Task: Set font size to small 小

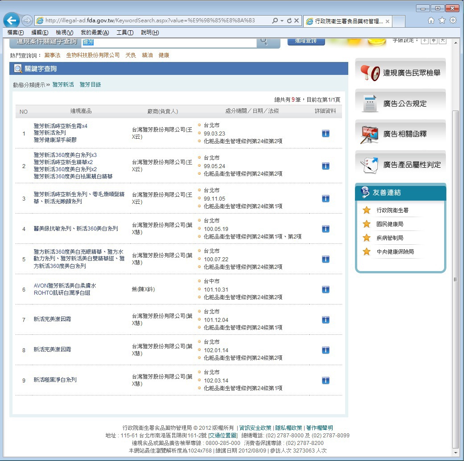Action: point(425,41)
